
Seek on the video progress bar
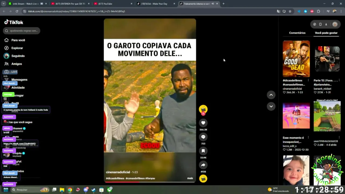[150, 182]
